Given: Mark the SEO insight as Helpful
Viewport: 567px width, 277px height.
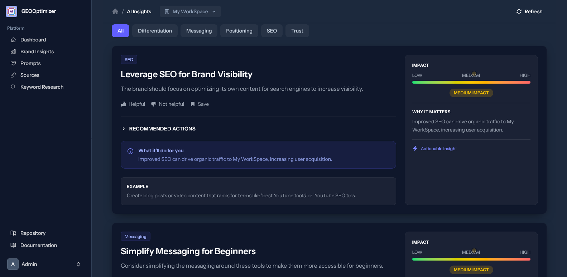Looking at the screenshot, I should tap(133, 104).
